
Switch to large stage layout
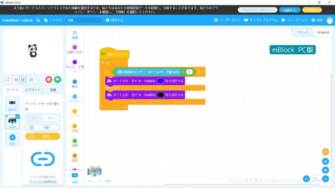click(x=23, y=79)
